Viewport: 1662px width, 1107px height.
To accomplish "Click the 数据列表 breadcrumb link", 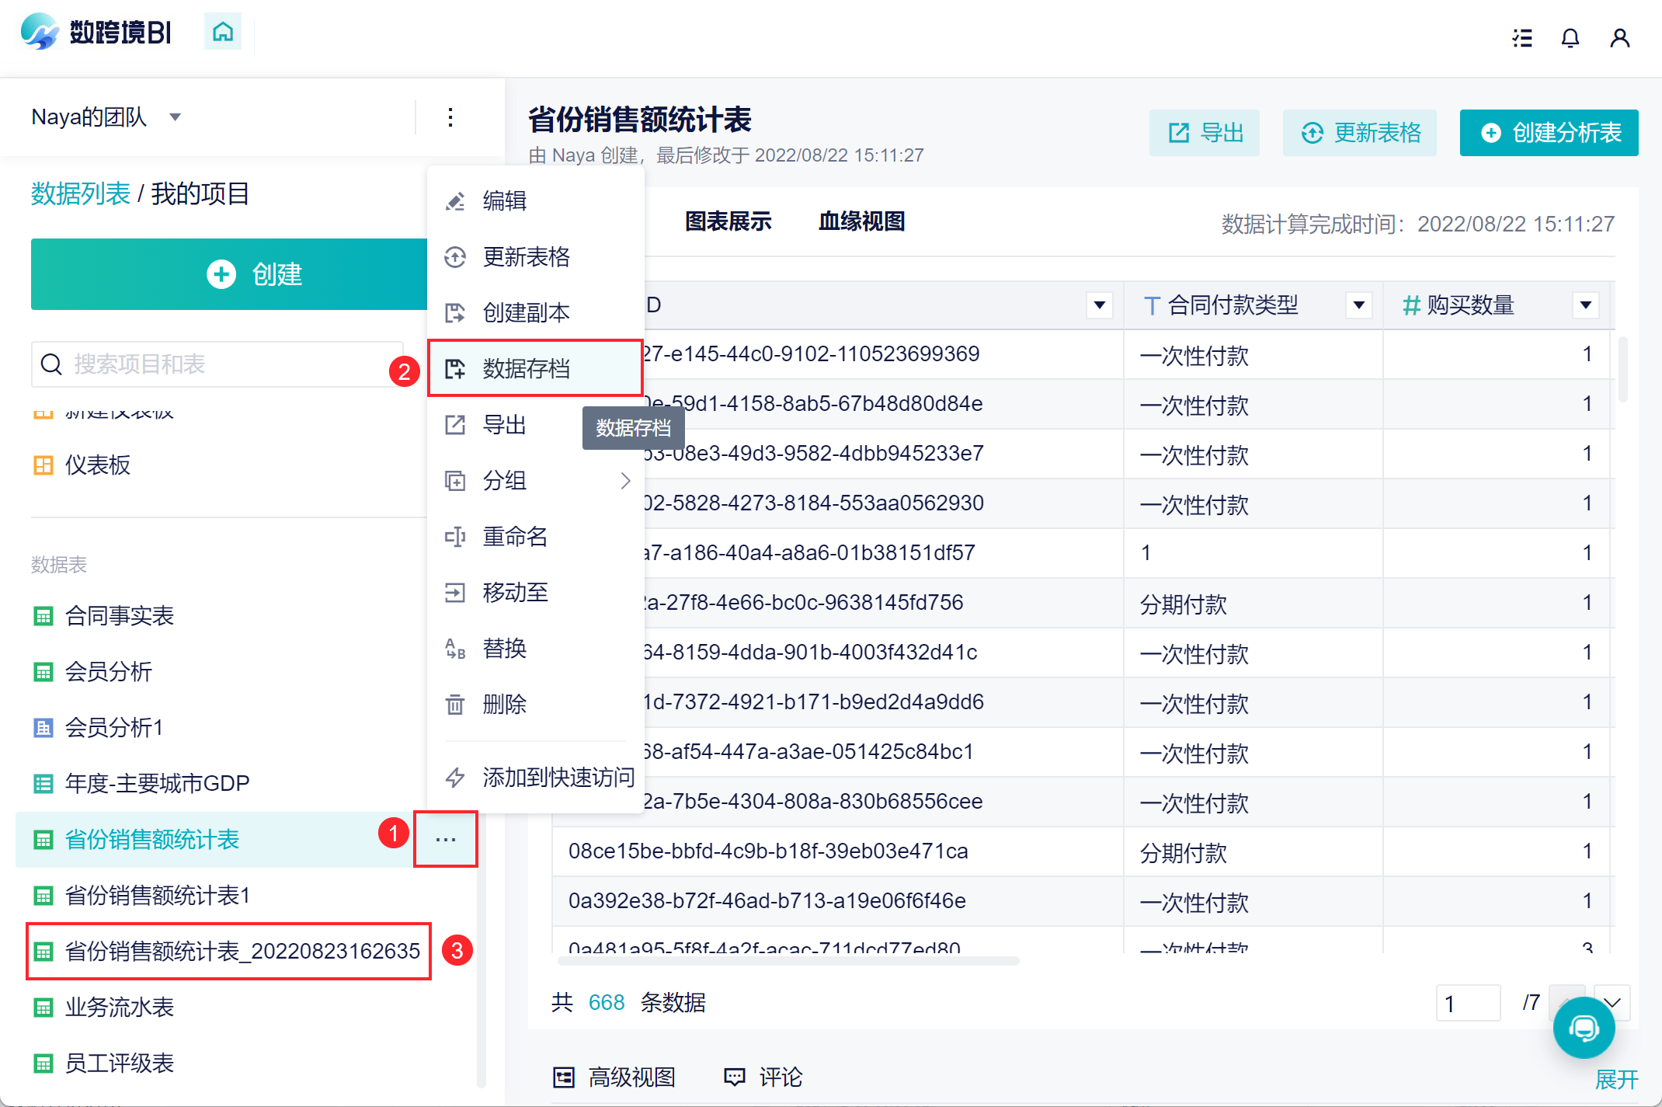I will [81, 193].
